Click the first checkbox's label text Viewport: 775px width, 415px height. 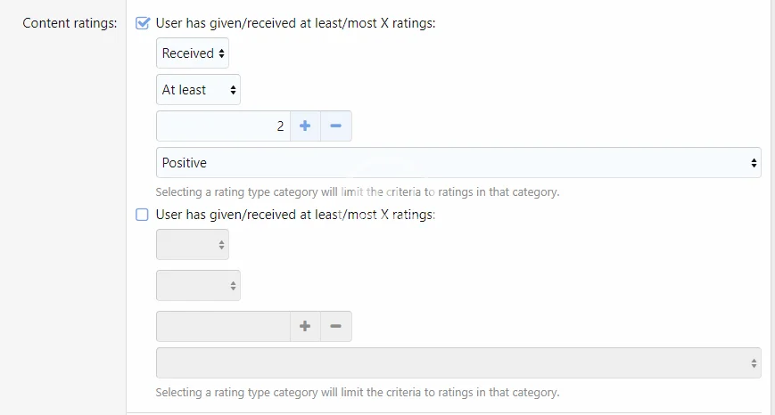pos(295,24)
